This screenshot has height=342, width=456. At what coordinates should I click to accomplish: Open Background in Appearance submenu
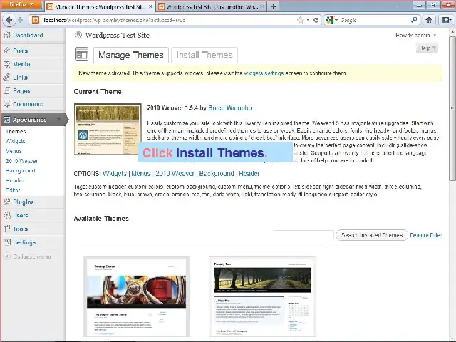click(21, 170)
